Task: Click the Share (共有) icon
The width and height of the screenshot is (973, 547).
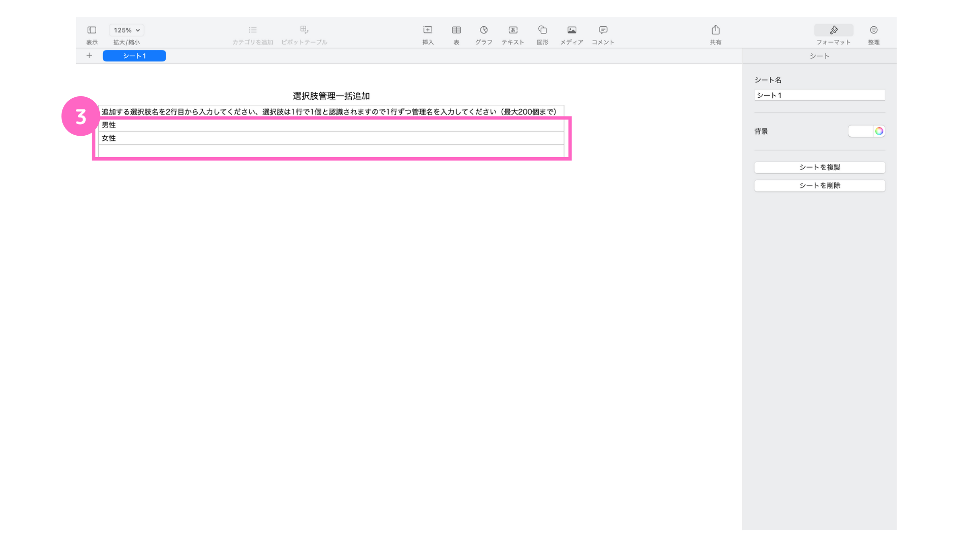Action: pyautogui.click(x=715, y=30)
